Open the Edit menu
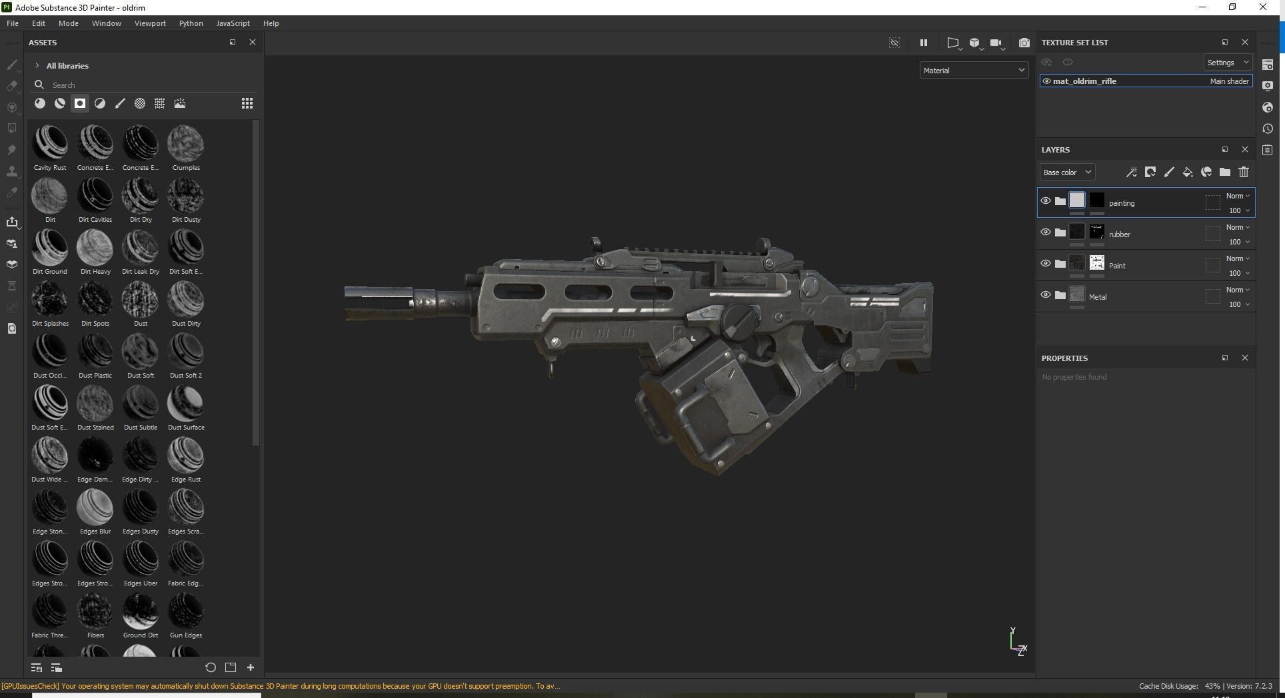The width and height of the screenshot is (1285, 698). point(39,23)
